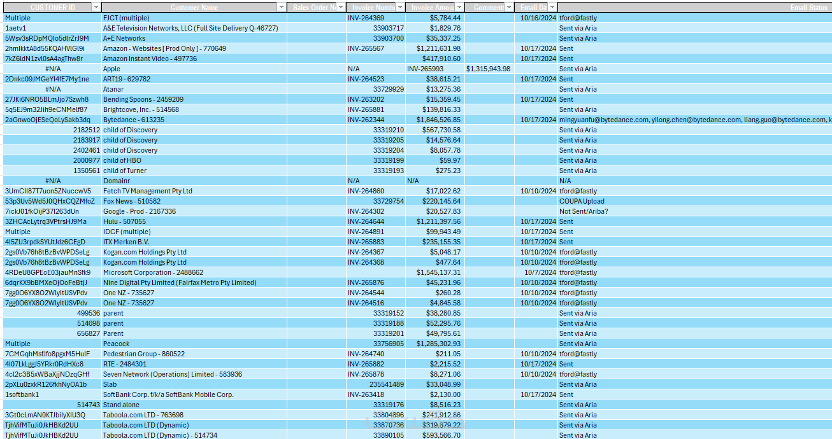The width and height of the screenshot is (832, 439).
Task: Select 'Fox News - 510582' cell
Action: click(x=194, y=201)
